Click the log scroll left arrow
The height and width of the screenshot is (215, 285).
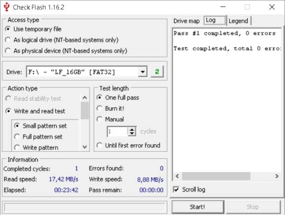(177, 176)
